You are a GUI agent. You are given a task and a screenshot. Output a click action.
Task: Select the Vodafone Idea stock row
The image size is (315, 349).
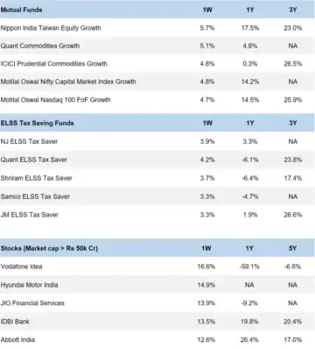157,267
